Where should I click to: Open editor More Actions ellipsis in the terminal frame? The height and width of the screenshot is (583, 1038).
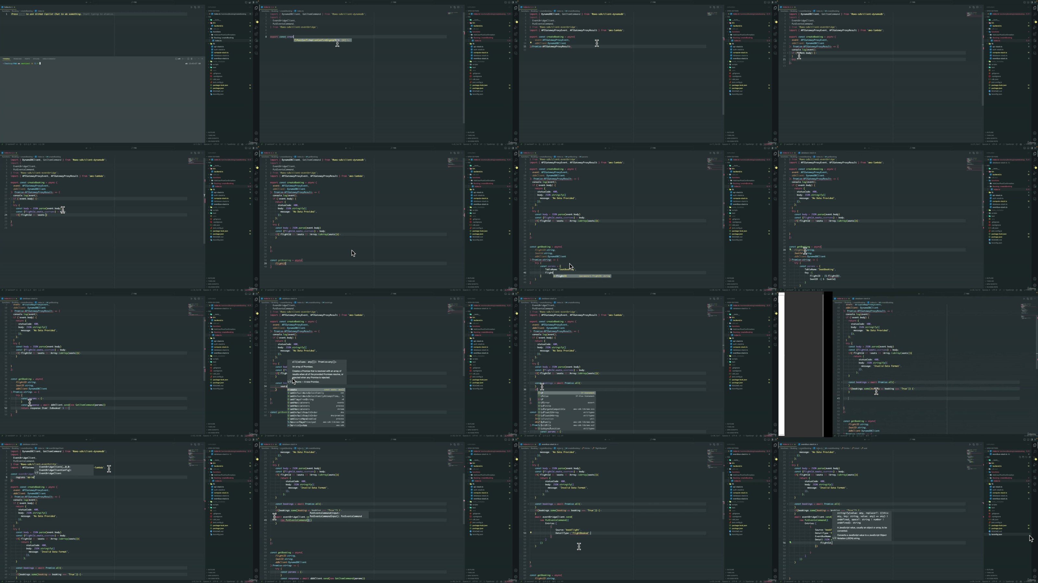pos(202,7)
